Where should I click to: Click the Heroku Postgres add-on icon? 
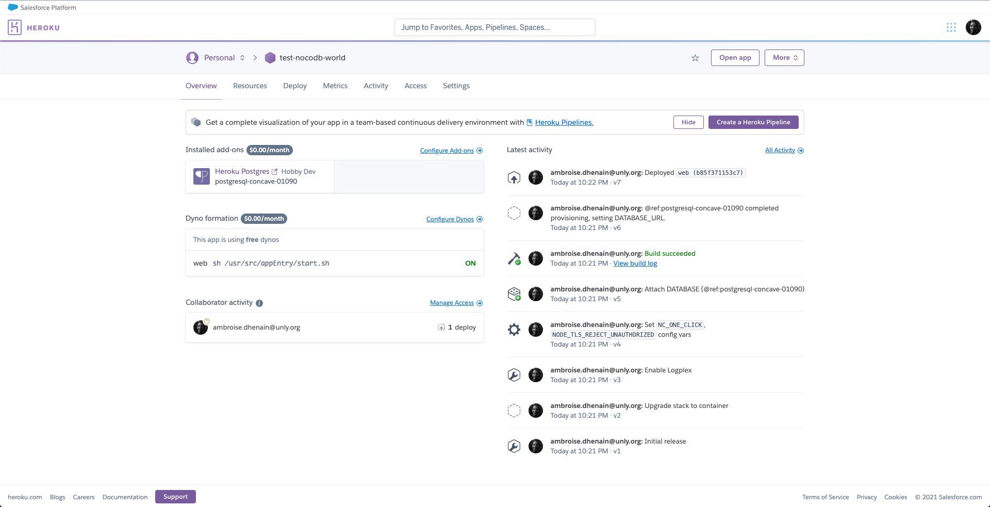(x=201, y=176)
